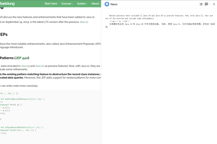217x144 pixels.
Task: Click the Nano robot avatar icon
Action: point(107,4)
